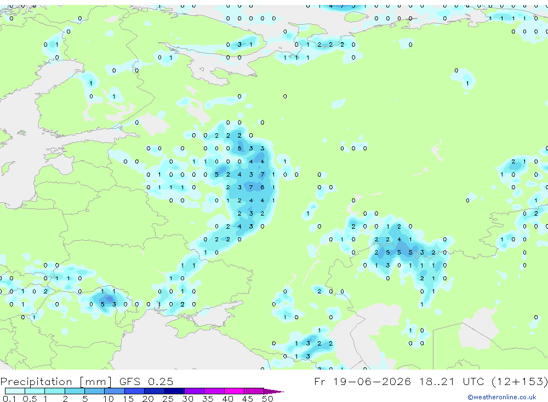This screenshot has height=402, width=548.
Task: Click the legend label "45"
Action: (248, 399)
